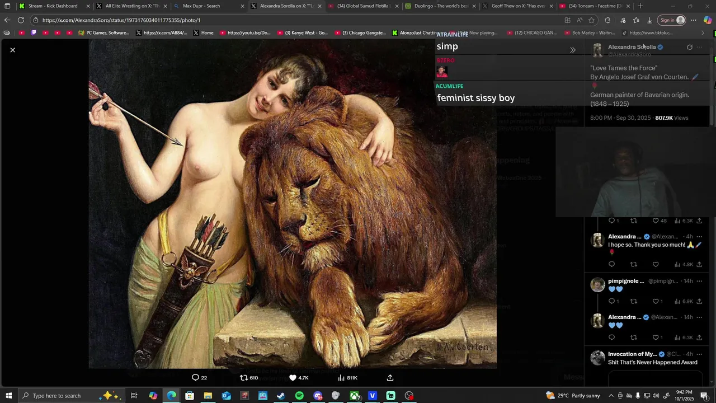Open the notification center icon
This screenshot has height=403, width=716.
704,396
